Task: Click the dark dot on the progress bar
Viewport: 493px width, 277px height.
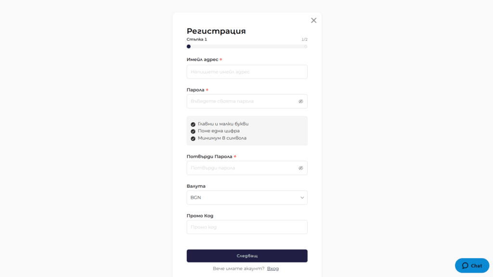Action: (189, 47)
